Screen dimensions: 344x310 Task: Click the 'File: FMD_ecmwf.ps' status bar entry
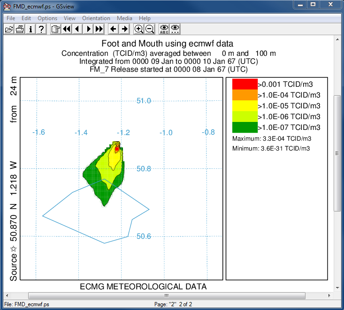pos(27,304)
